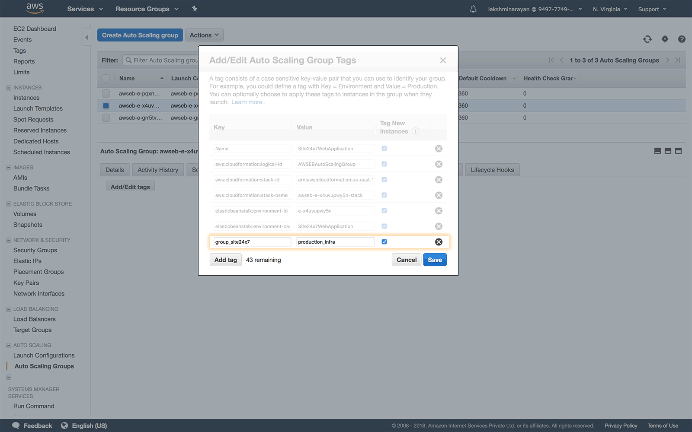This screenshot has height=432, width=692.
Task: Click the help question mark icon
Action: click(x=682, y=39)
